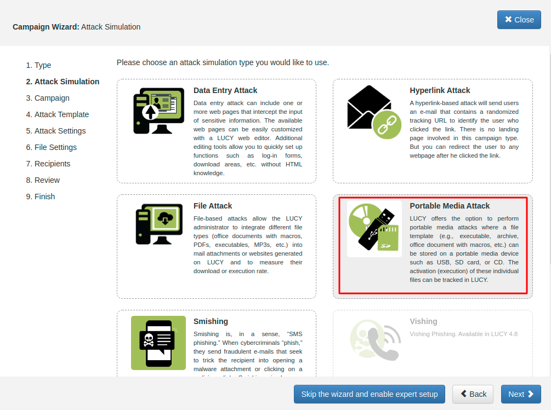Choose the Hyperlink Attack heading
The height and width of the screenshot is (410, 551).
click(x=440, y=90)
